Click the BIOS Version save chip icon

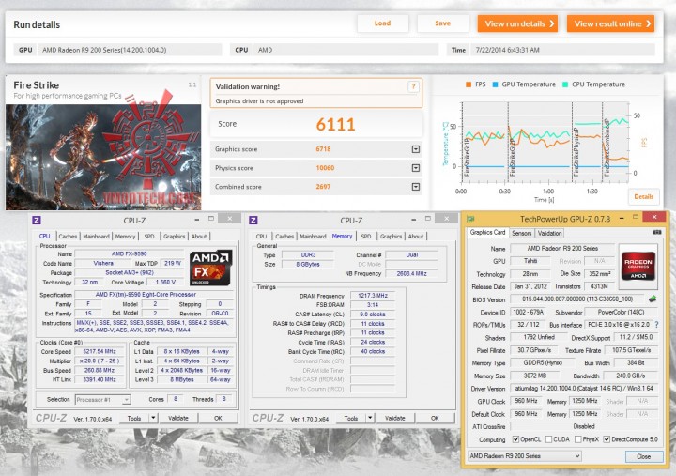(653, 299)
